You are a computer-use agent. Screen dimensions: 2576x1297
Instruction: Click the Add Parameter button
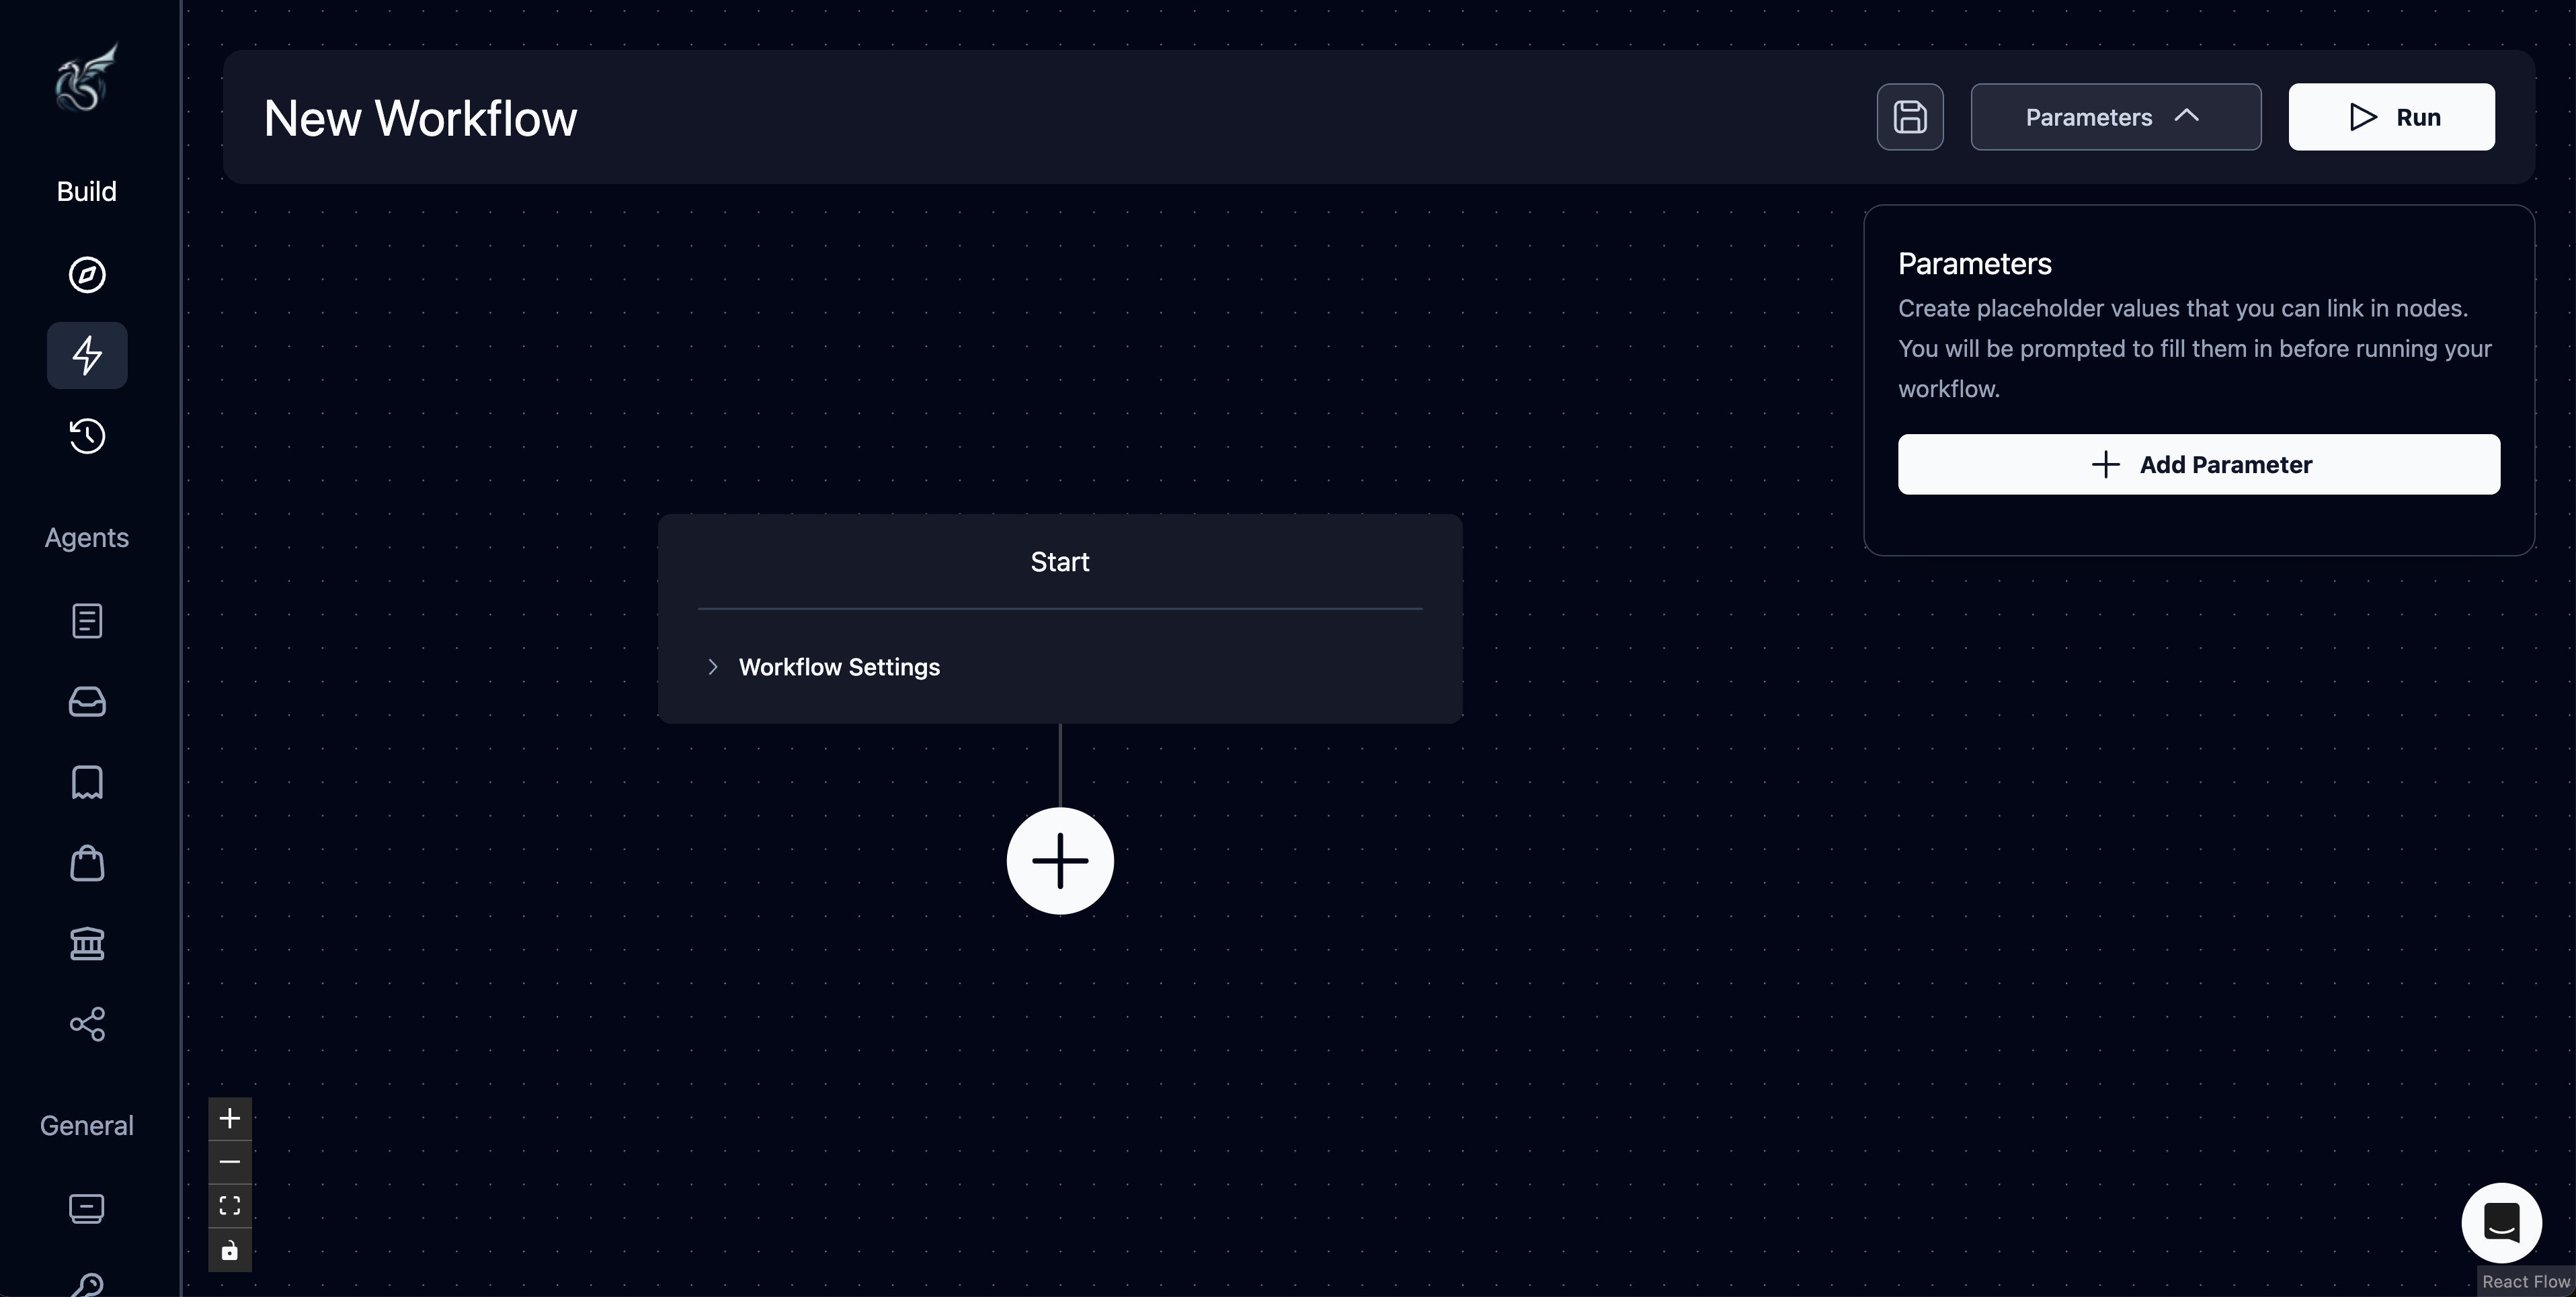[x=2198, y=464]
